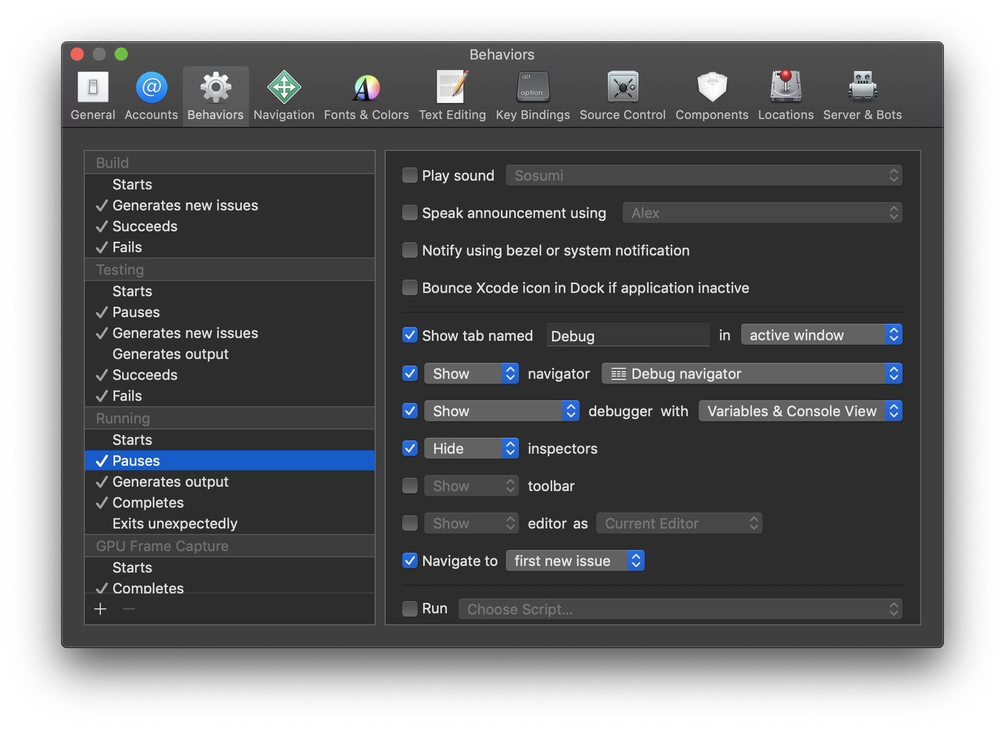Select Exits unexpectedly under Running
The height and width of the screenshot is (729, 1005).
coord(175,523)
